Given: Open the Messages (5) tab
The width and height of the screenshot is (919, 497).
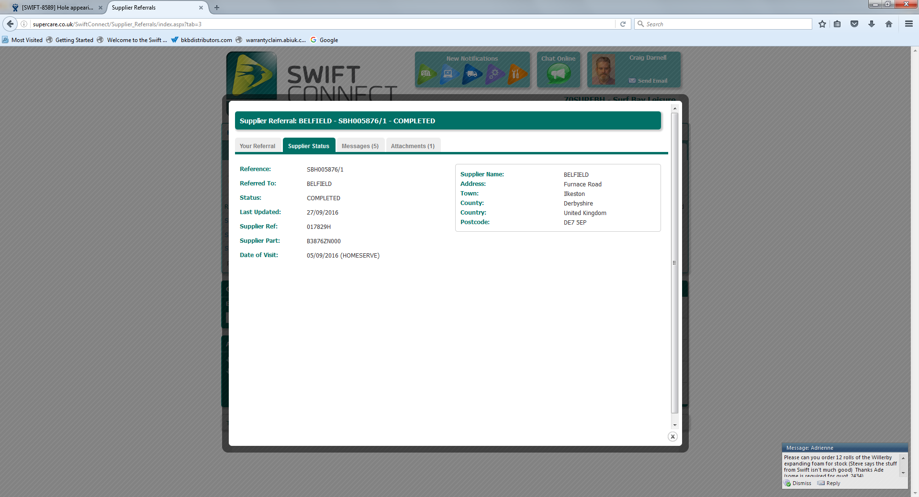Looking at the screenshot, I should (360, 146).
